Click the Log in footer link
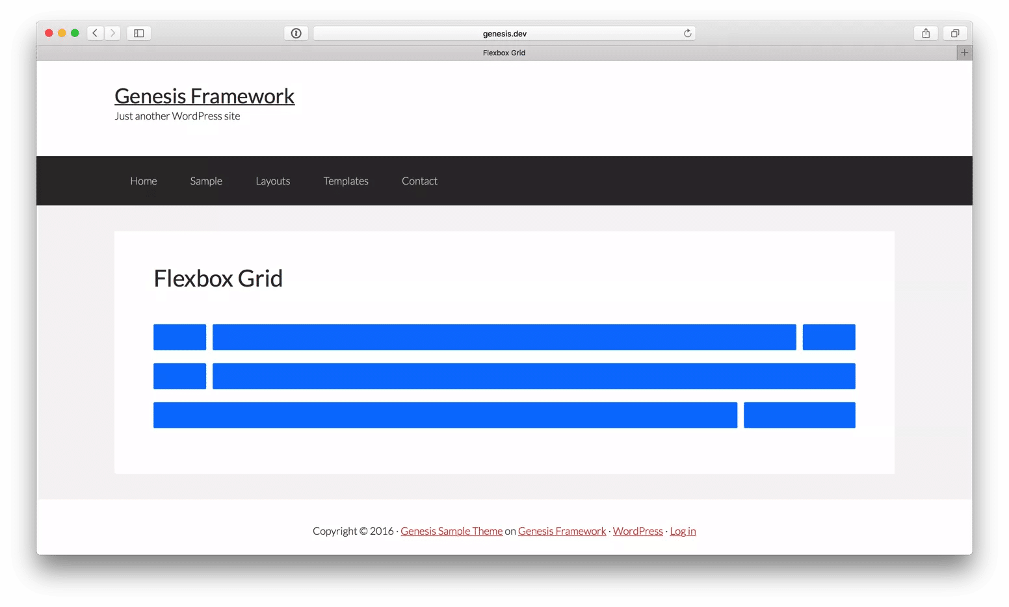1009x607 pixels. coord(683,531)
